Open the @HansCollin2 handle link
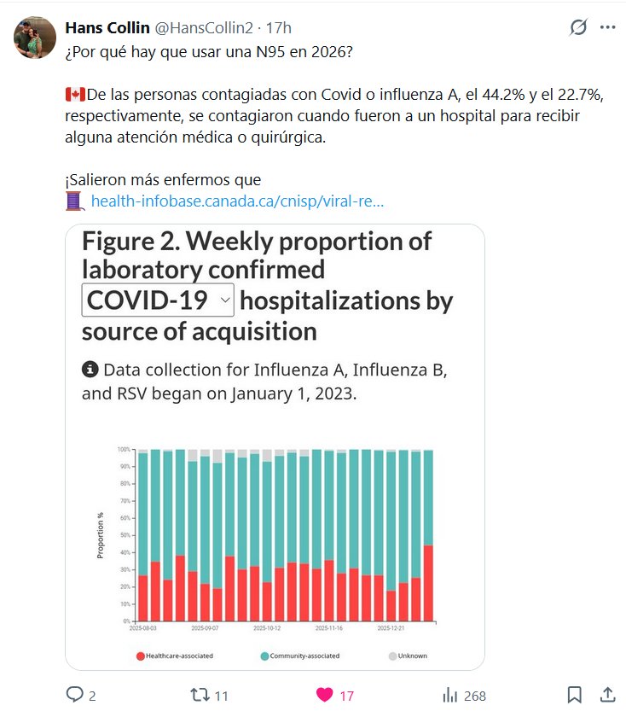 [206, 27]
